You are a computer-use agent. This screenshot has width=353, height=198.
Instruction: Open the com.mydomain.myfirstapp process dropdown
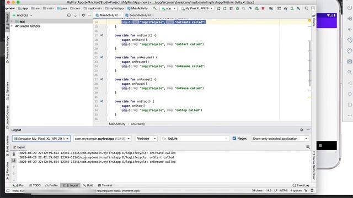point(102,139)
